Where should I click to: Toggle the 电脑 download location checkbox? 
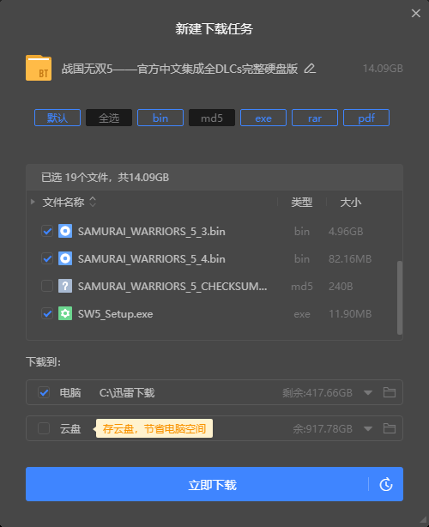(x=44, y=392)
